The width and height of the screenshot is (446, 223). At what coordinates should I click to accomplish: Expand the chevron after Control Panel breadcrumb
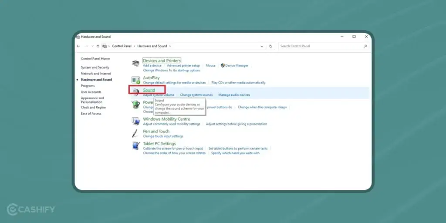pos(134,46)
